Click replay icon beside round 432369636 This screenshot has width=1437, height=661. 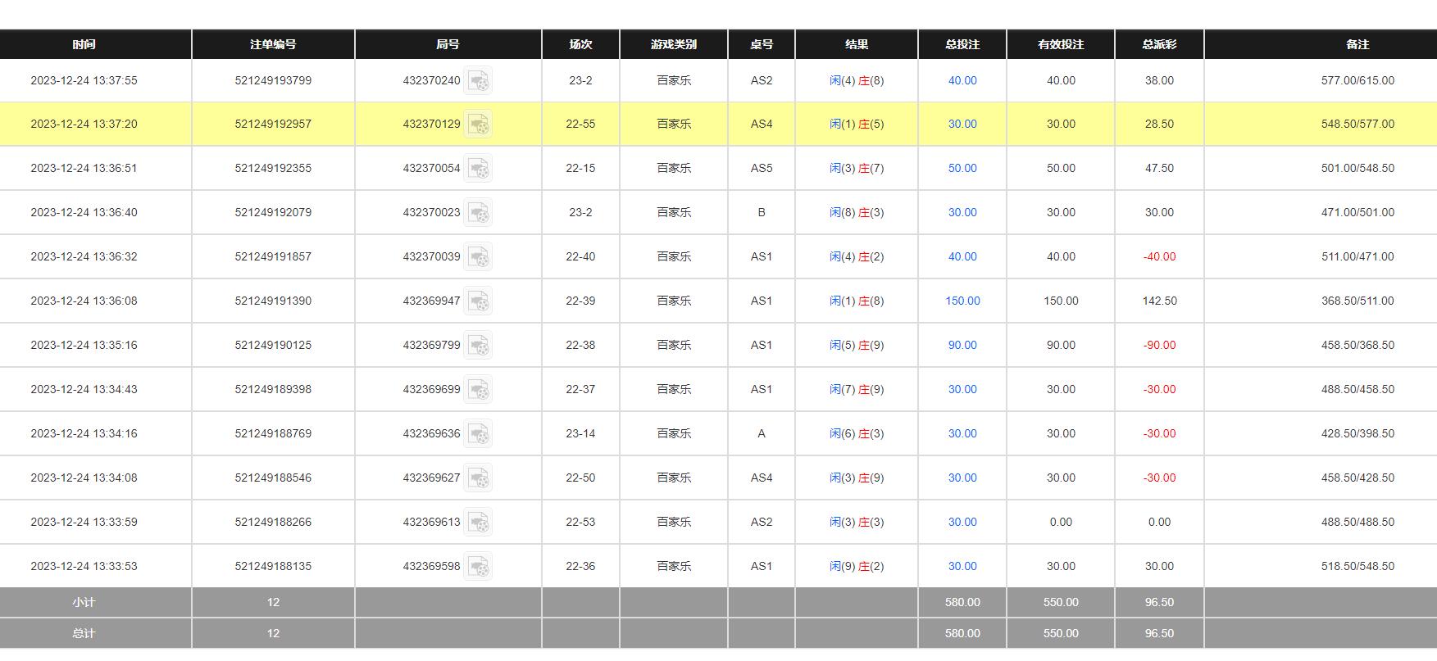tap(478, 434)
